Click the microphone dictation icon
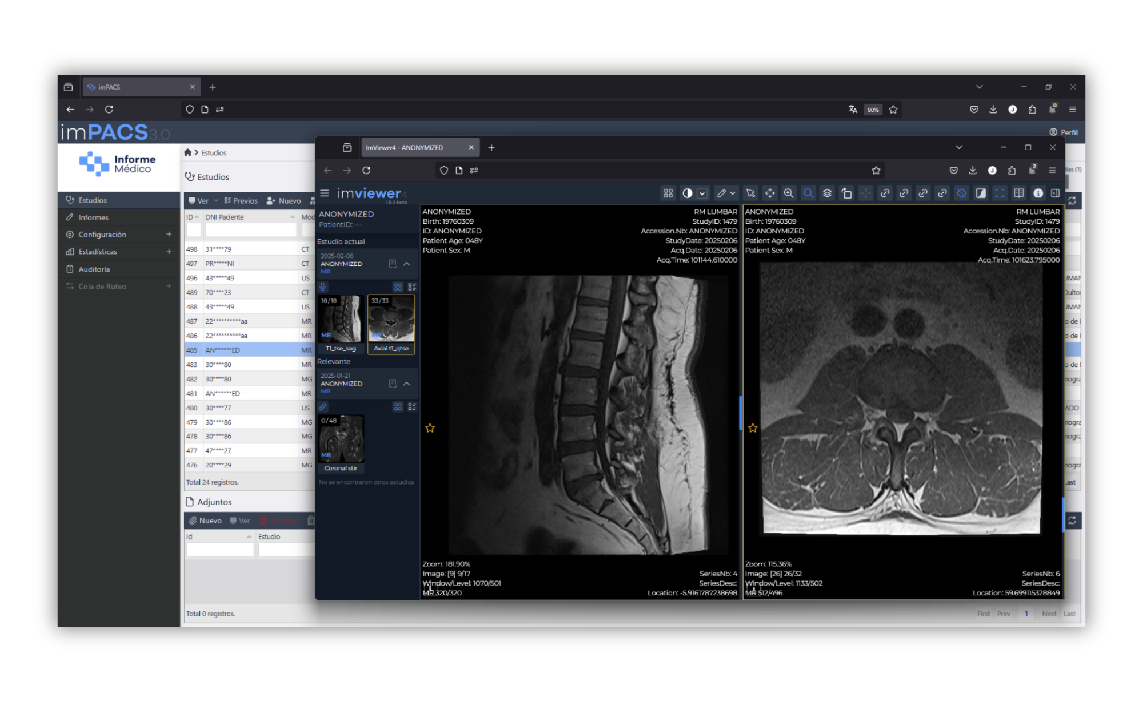This screenshot has height=714, width=1143. 323,287
